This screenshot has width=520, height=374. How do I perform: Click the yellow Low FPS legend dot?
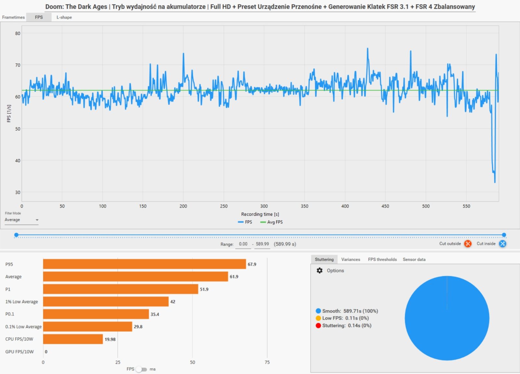pos(318,318)
